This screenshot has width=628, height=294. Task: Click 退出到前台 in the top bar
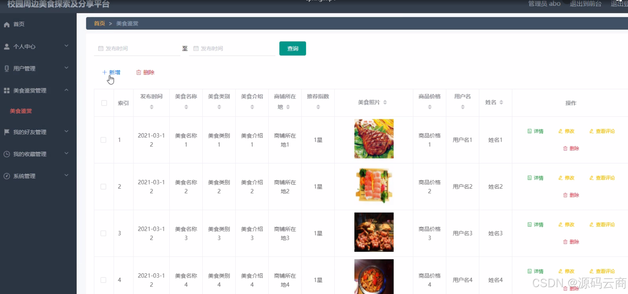[x=586, y=4]
